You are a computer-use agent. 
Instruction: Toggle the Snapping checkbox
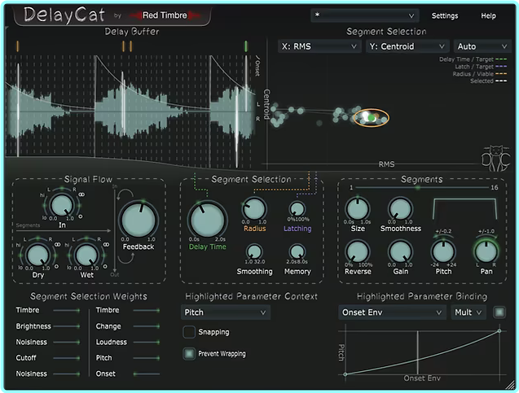[189, 332]
